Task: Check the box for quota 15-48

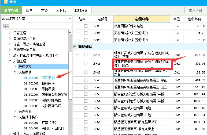Action: coord(86,80)
